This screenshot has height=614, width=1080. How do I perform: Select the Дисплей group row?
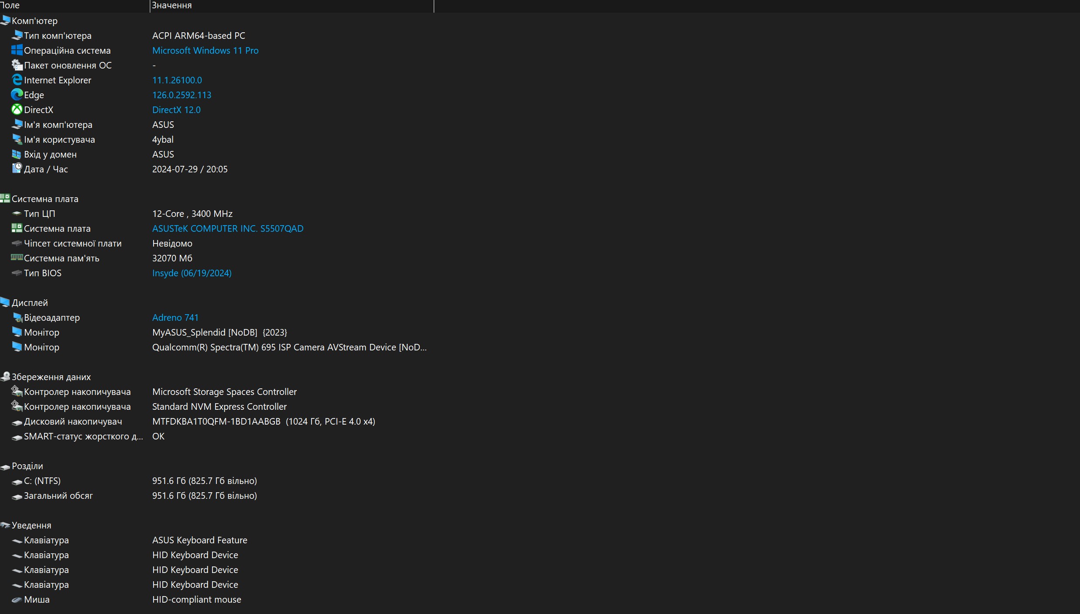point(30,302)
